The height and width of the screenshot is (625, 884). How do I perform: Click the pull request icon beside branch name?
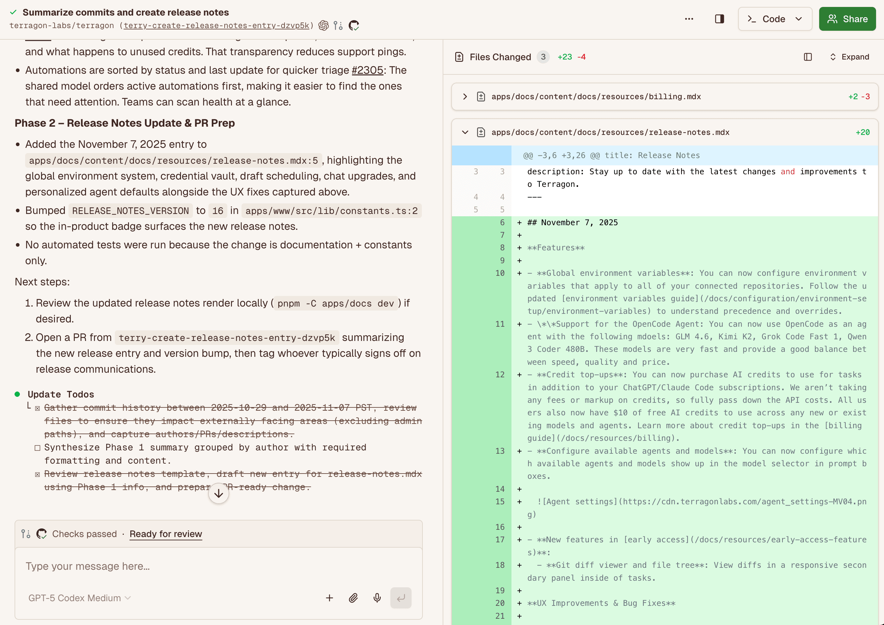(x=338, y=25)
